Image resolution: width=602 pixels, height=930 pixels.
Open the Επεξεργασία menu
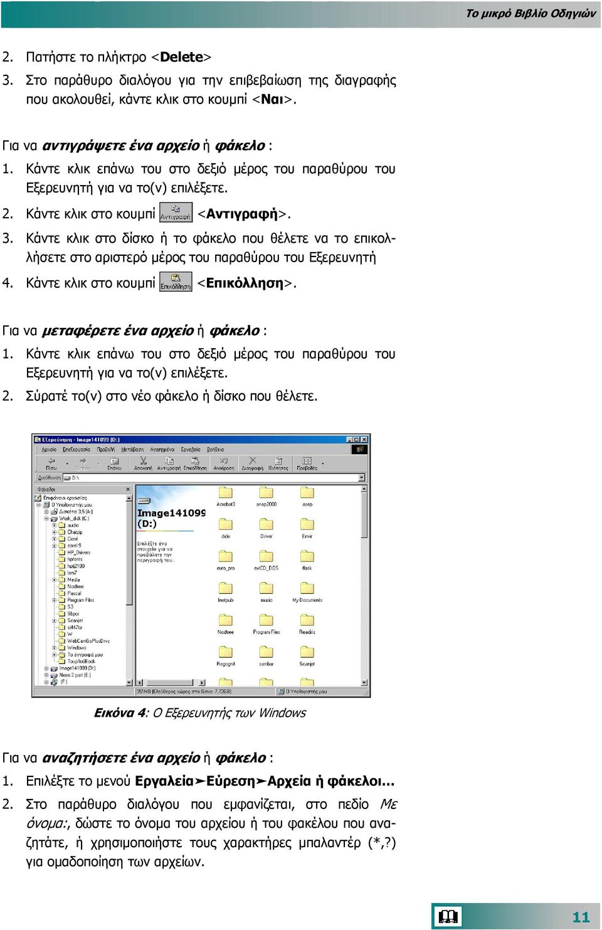[77, 450]
